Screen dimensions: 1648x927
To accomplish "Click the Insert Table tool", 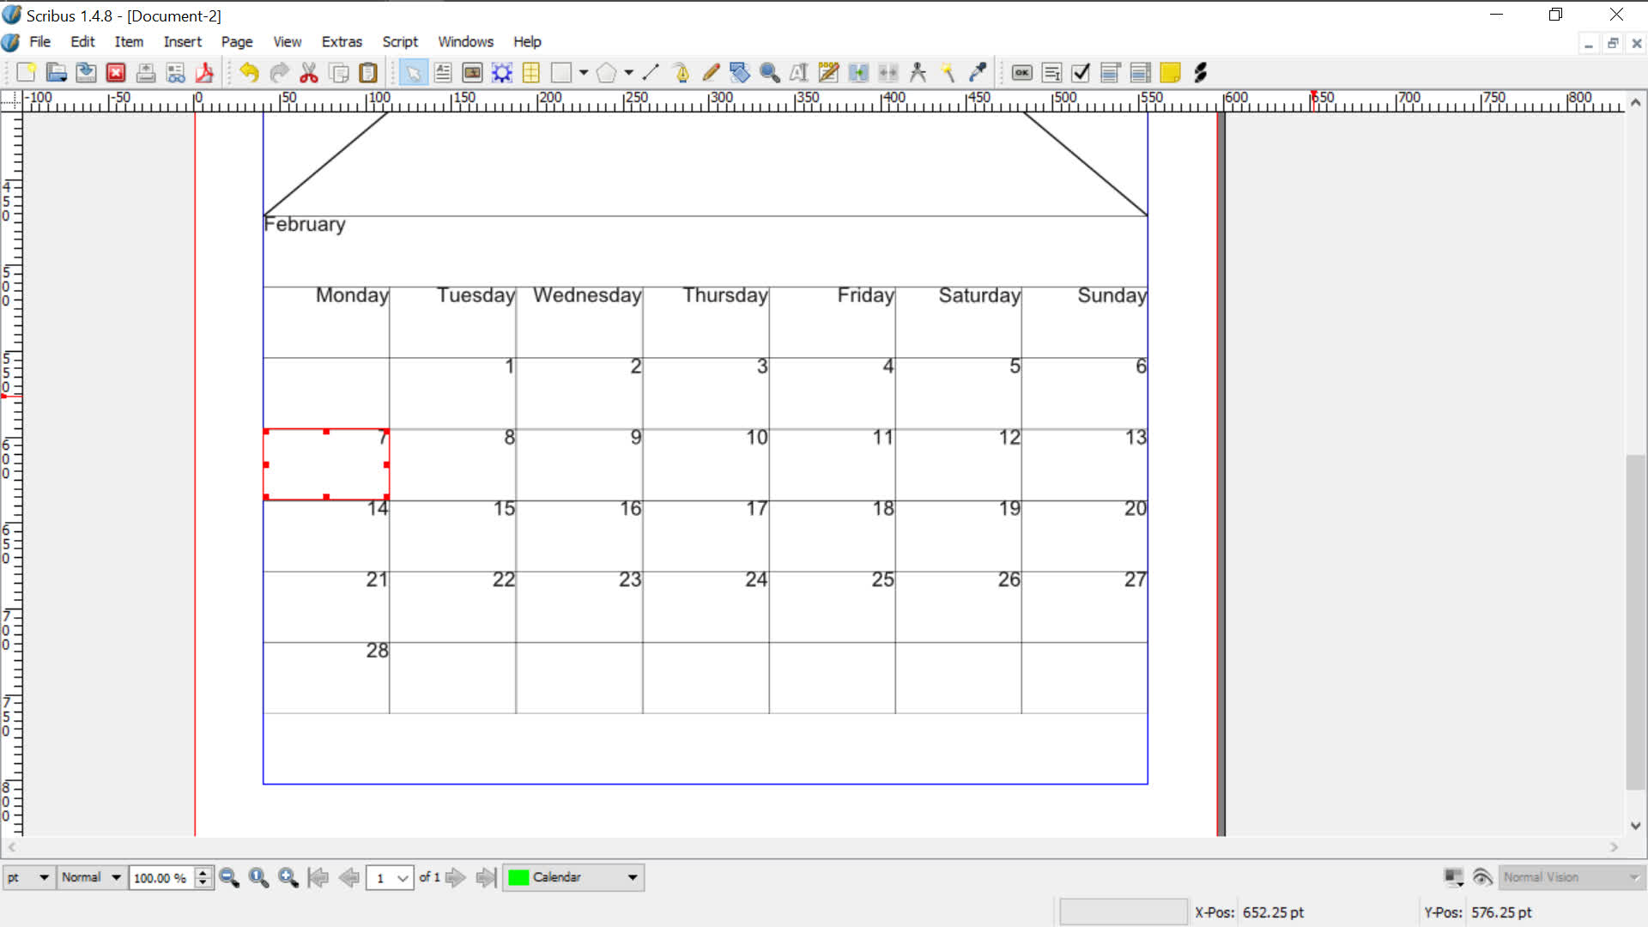I will [x=531, y=73].
